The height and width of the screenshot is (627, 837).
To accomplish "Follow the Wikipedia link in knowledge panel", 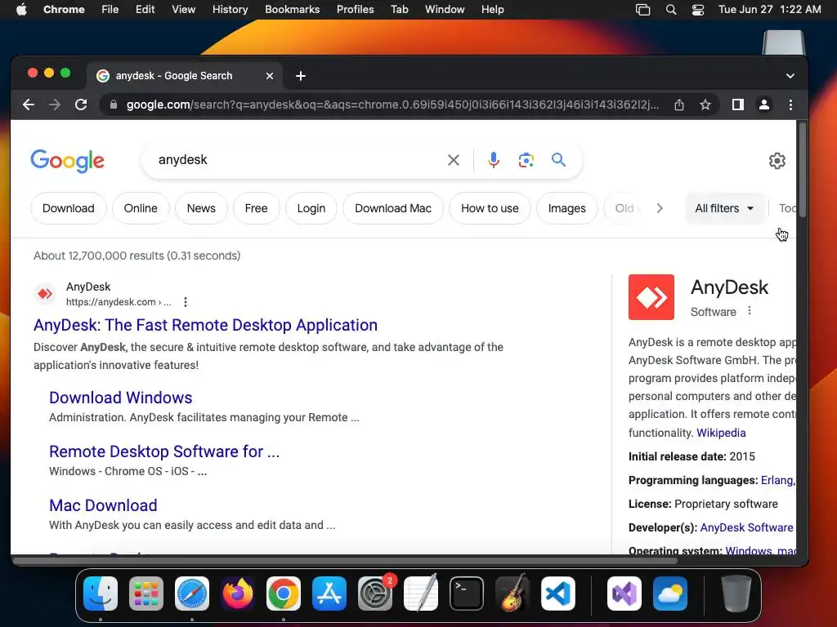I will tap(721, 433).
